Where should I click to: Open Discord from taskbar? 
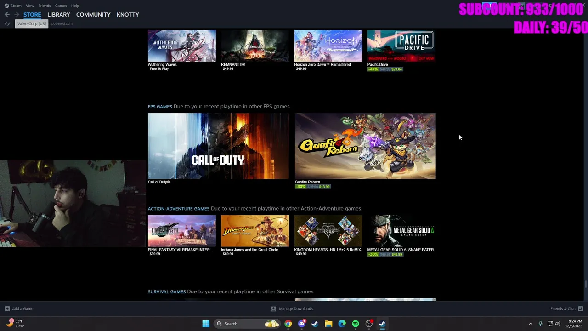point(302,324)
